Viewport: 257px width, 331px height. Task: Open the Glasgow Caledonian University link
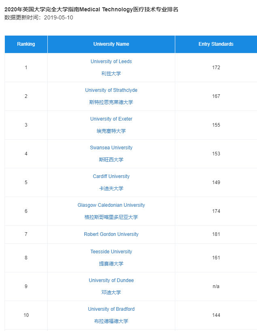point(111,205)
